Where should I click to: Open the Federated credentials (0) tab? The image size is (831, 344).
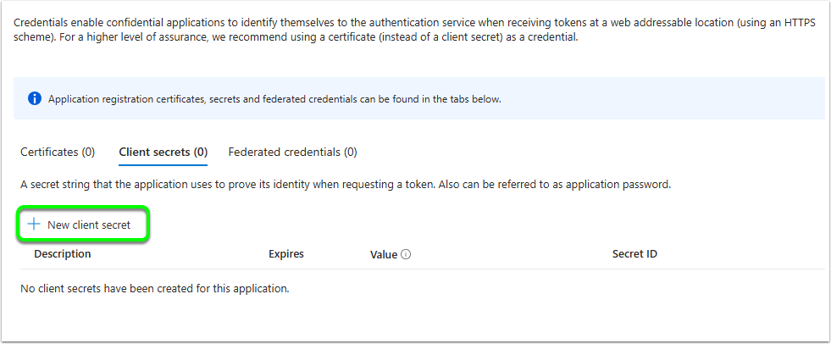292,153
